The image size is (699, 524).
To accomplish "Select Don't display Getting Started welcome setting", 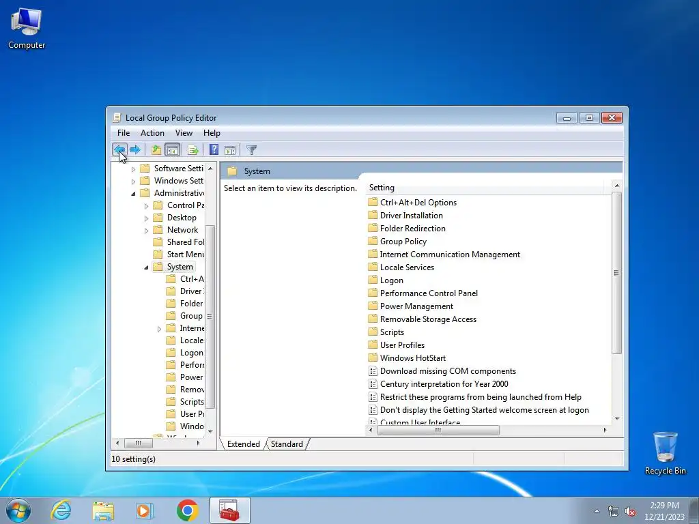I will click(x=479, y=409).
